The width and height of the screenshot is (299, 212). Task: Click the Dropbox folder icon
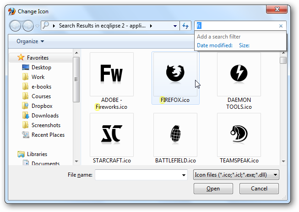26,106
